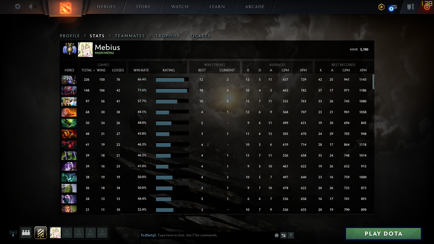Select hero portrait with 28 total games
Image resolution: width=434 pixels, height=244 pixels.
click(69, 199)
